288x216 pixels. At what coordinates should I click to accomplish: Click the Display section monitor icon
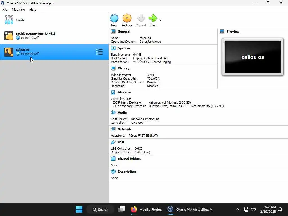(x=113, y=68)
